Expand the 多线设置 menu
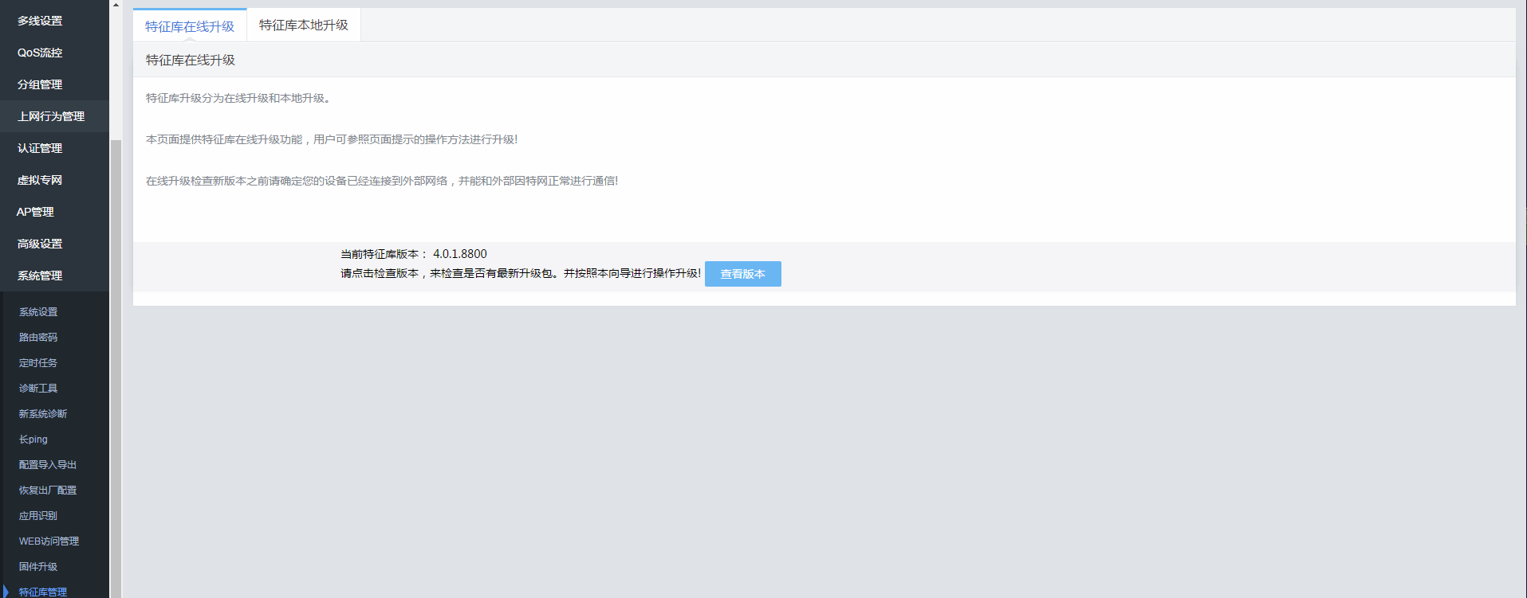The image size is (1527, 598). coord(40,21)
